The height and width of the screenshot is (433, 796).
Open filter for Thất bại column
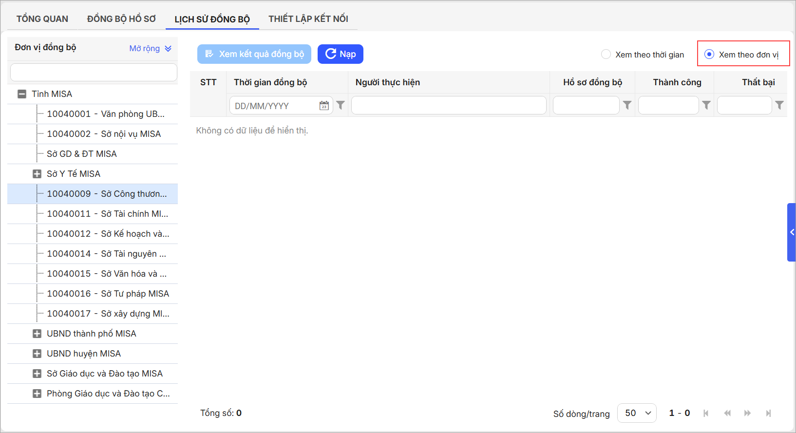[x=779, y=105]
